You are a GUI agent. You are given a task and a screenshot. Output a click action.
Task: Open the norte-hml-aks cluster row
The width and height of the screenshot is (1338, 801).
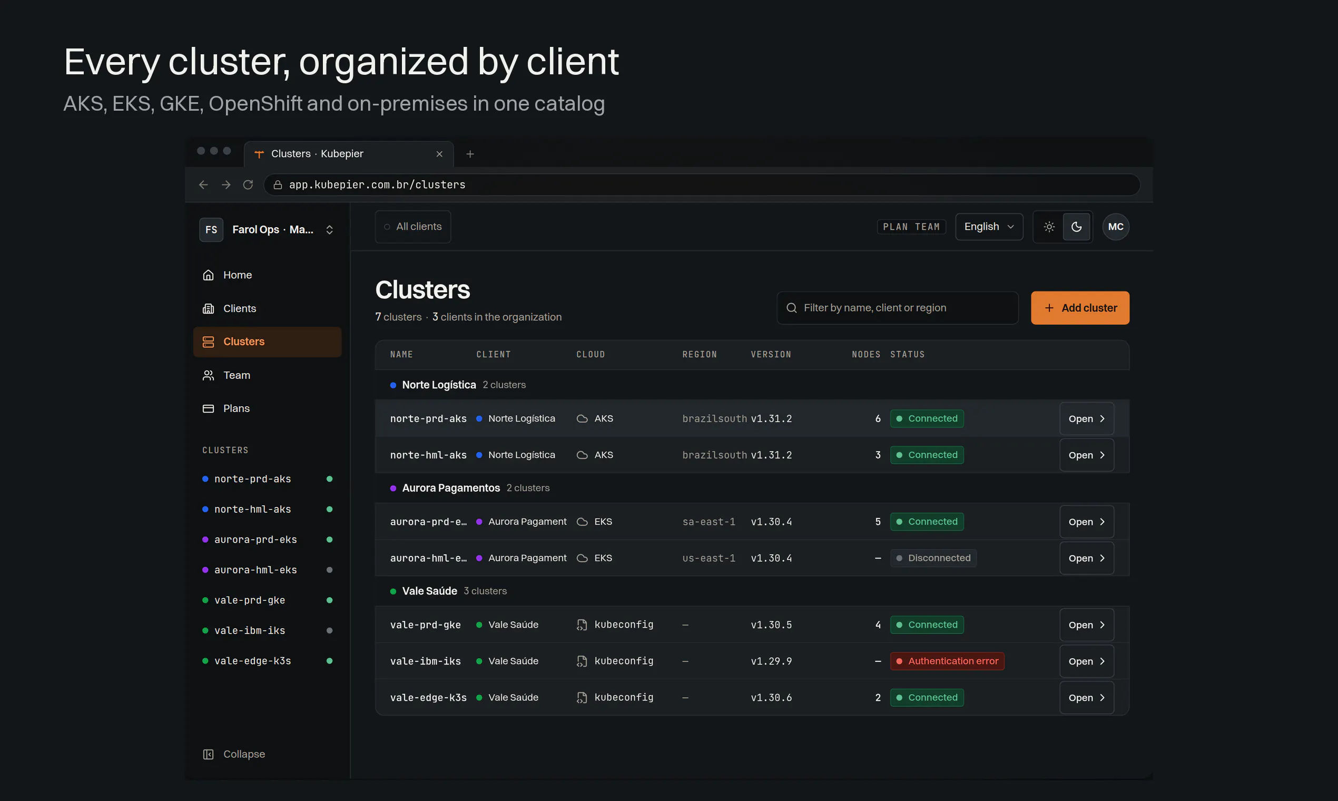pos(1086,455)
